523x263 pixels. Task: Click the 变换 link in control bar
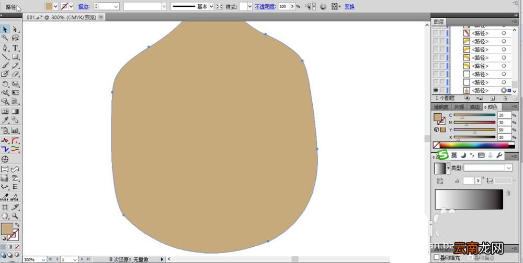pos(349,6)
